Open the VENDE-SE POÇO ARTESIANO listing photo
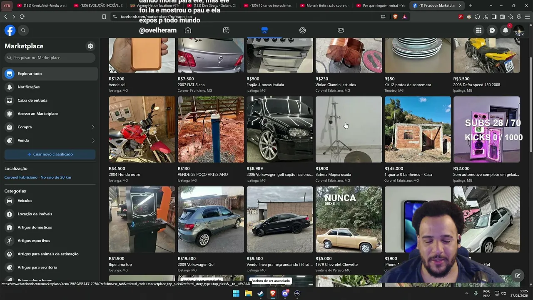This screenshot has width=533, height=300. (211, 130)
